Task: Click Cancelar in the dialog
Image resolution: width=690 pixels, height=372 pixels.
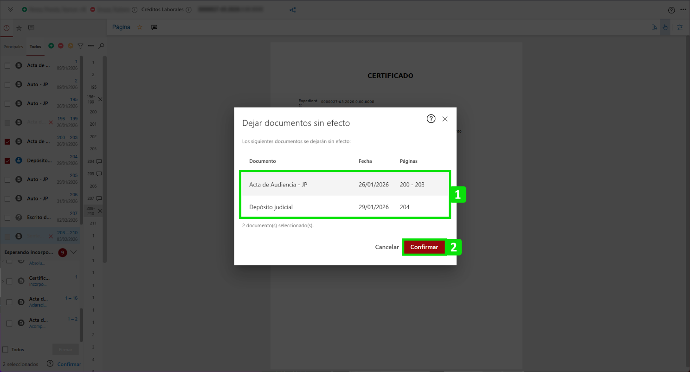Action: 387,247
